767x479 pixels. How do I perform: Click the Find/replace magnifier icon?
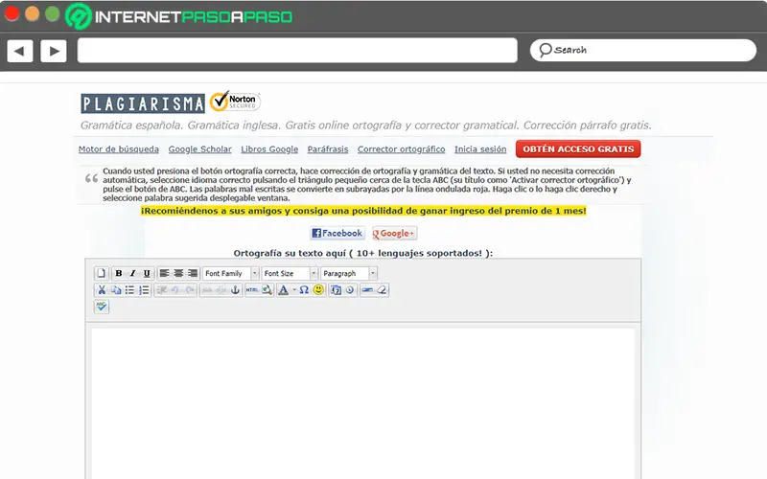[x=267, y=290]
